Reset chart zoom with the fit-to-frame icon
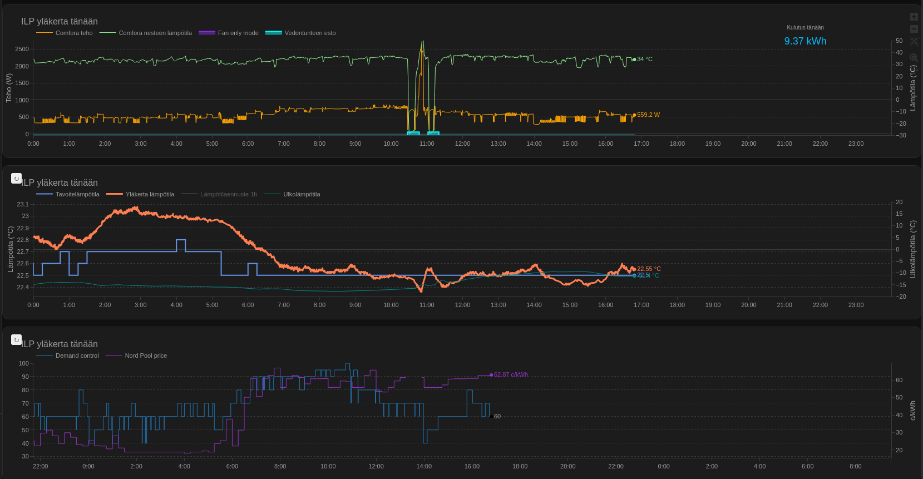The width and height of the screenshot is (923, 479). (914, 41)
